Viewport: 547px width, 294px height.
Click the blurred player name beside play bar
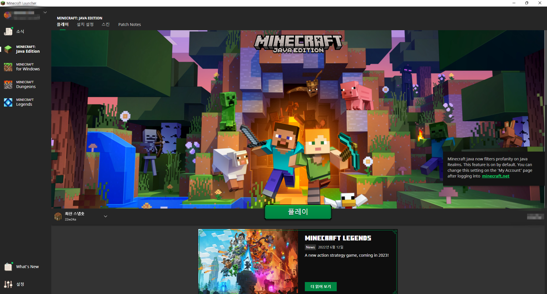pyautogui.click(x=535, y=217)
